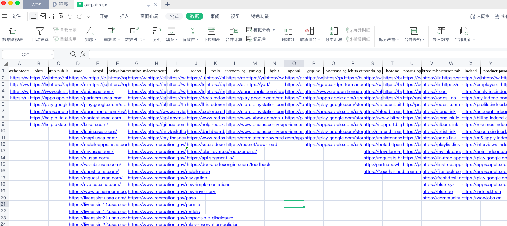The height and width of the screenshot is (226, 507).
Task: Open link https://jobs.lever.co/redoxengine/
Action: click(222, 151)
